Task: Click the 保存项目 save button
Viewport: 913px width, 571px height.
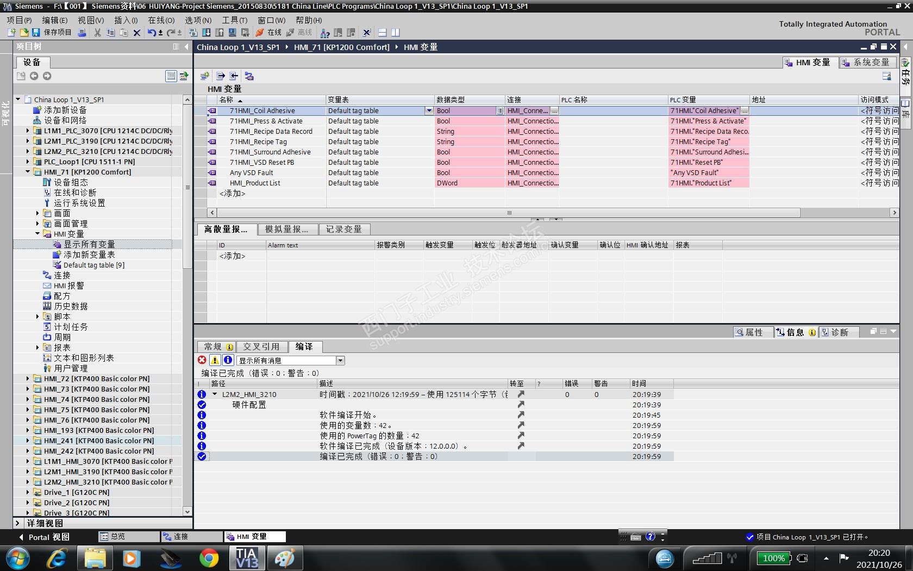Action: point(52,33)
